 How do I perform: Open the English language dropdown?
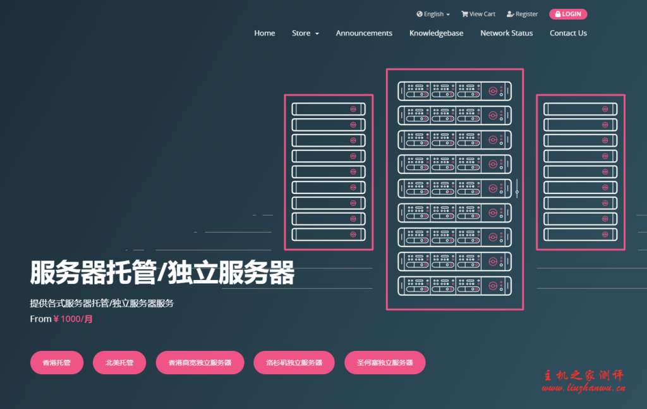[x=433, y=13]
